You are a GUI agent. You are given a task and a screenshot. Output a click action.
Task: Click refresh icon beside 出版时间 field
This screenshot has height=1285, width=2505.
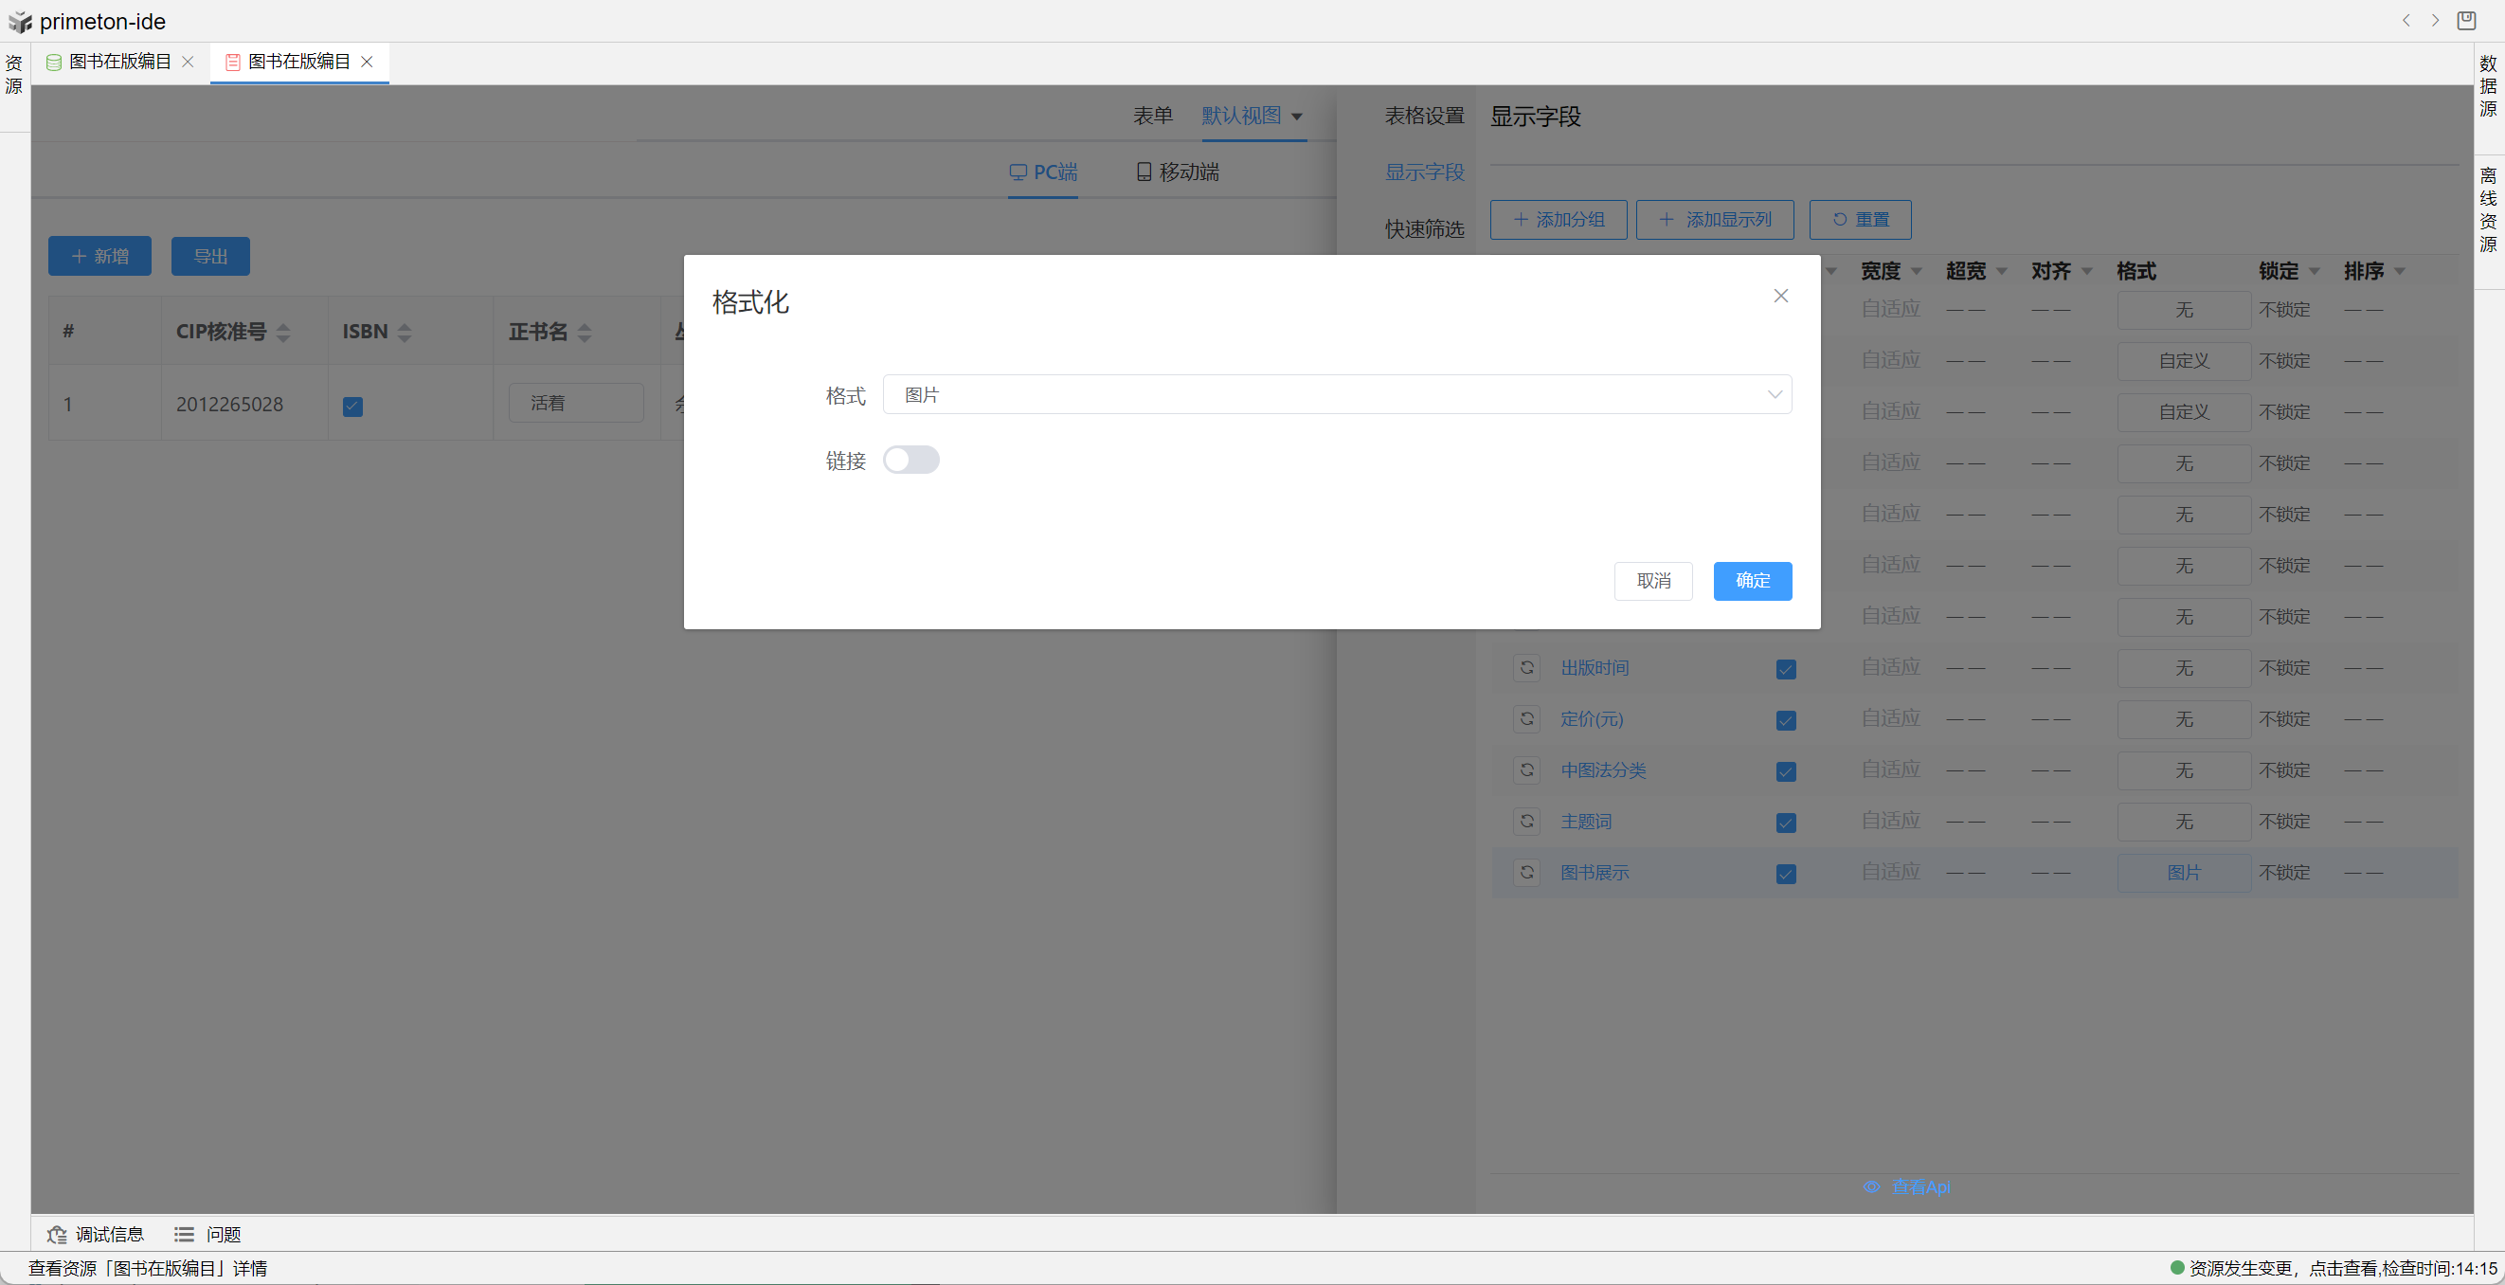coord(1526,667)
